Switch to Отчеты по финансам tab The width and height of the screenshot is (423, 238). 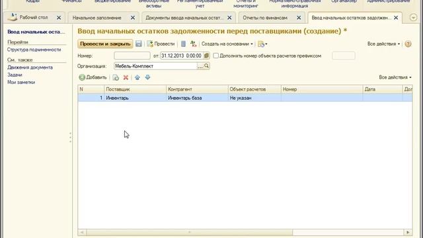(x=265, y=18)
